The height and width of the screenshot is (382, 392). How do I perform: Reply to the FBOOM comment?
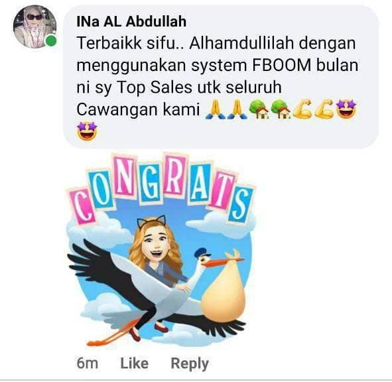click(x=190, y=363)
